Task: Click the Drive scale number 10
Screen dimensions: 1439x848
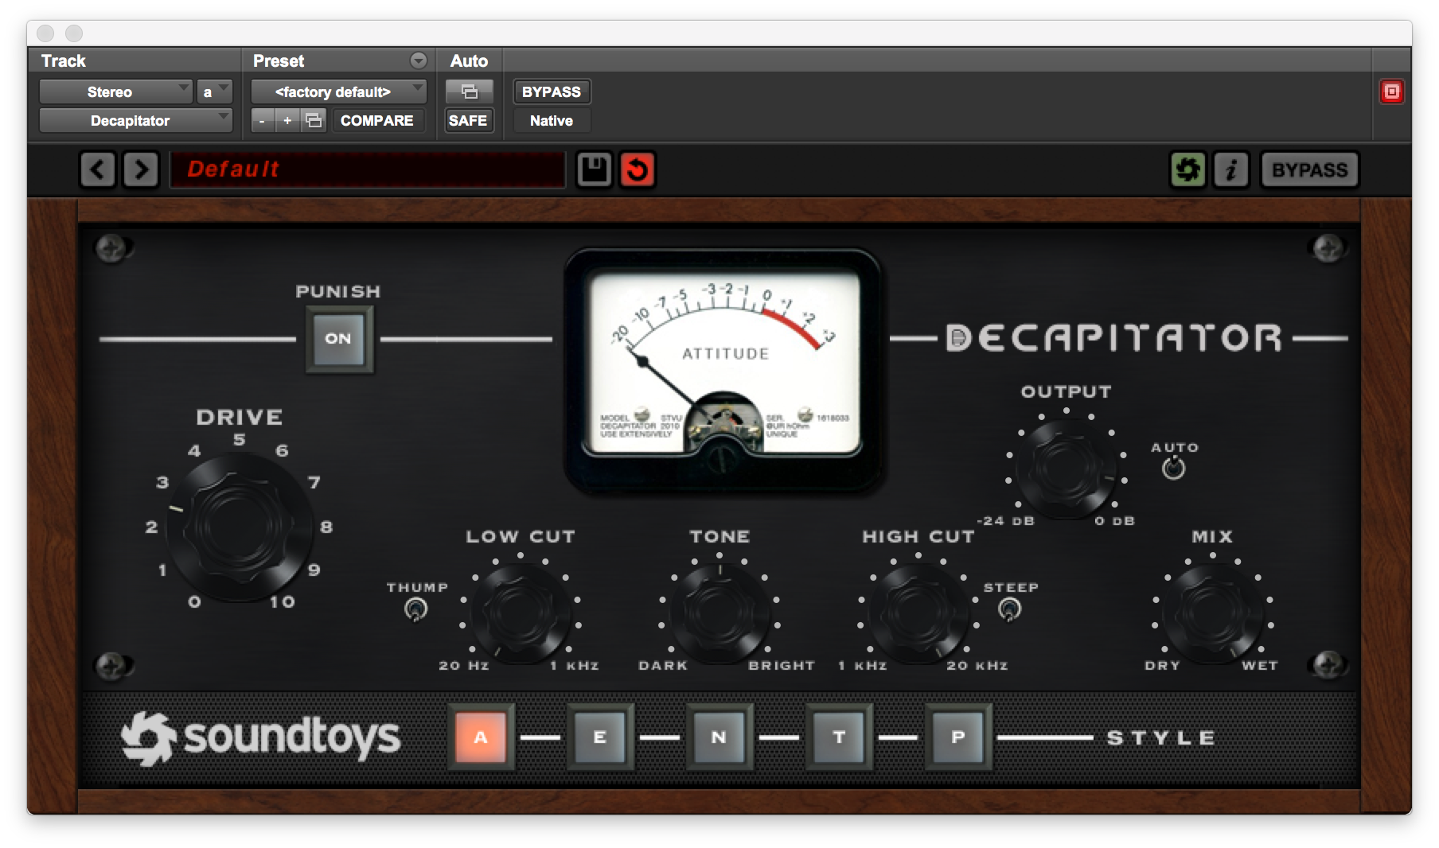Action: (x=282, y=602)
